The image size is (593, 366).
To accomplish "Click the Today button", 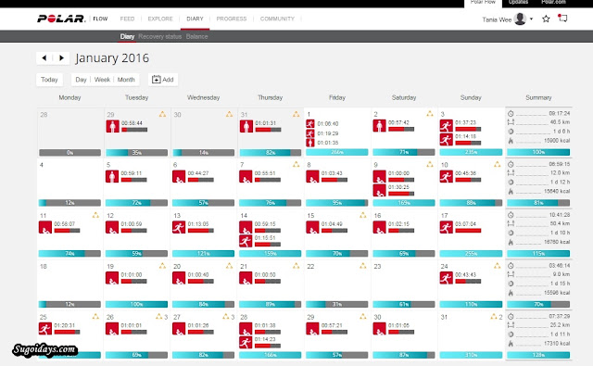I will coord(49,80).
